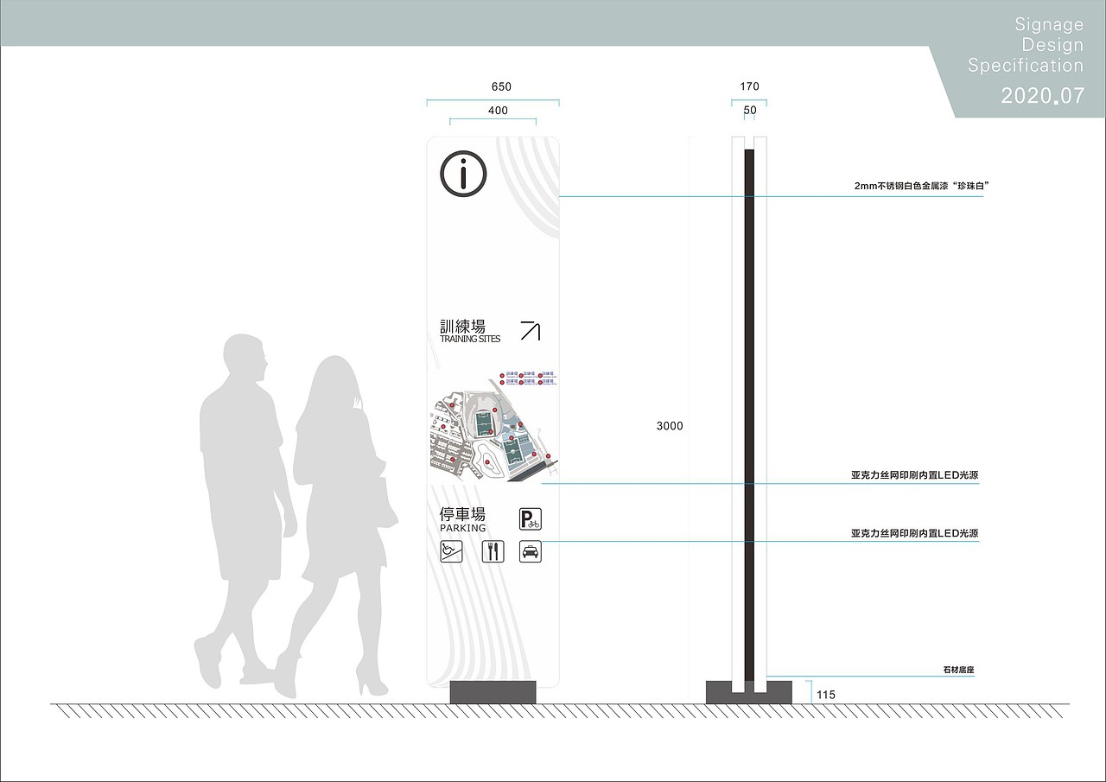Select the "170" side width dimension
Image resolution: width=1106 pixels, height=782 pixels.
point(749,86)
